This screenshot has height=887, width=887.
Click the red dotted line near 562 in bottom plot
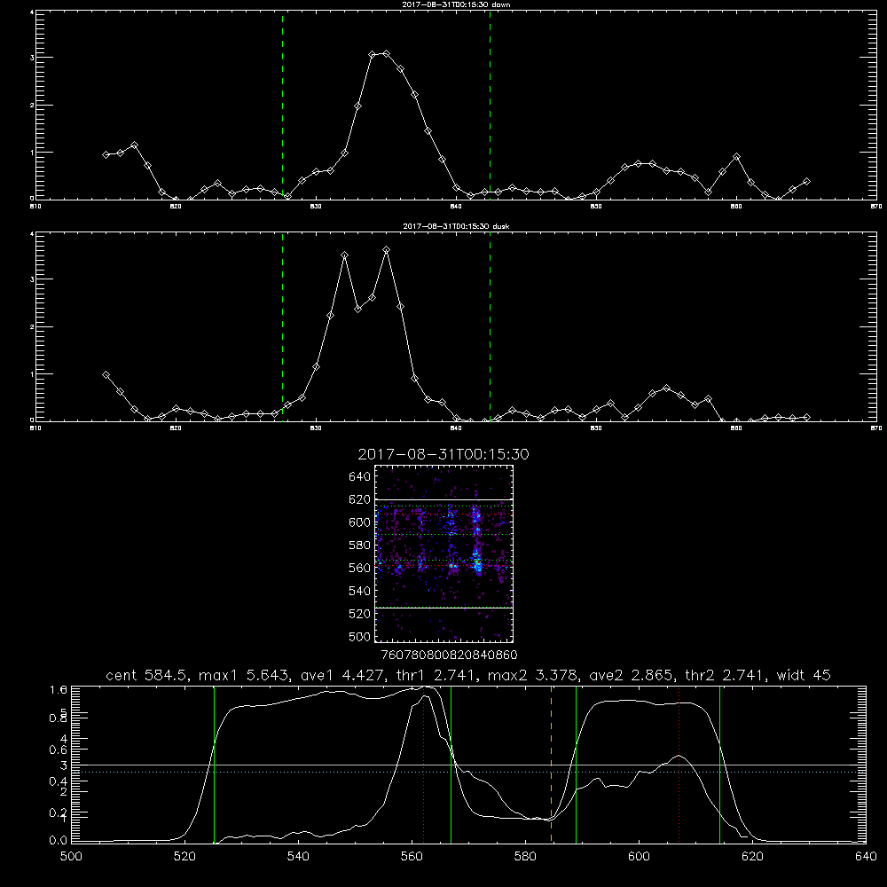(x=423, y=764)
